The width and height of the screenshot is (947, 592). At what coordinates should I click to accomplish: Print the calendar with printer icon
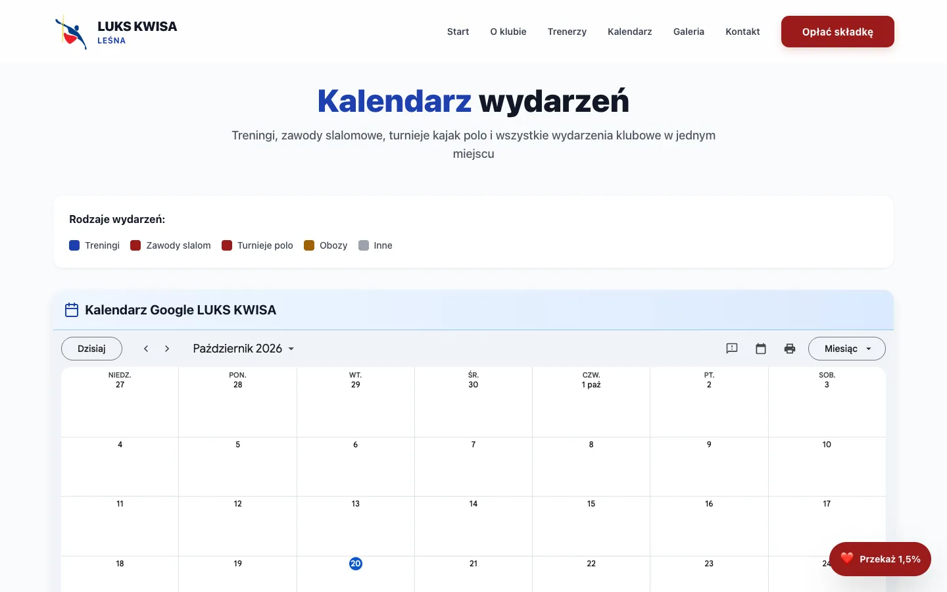pos(790,349)
